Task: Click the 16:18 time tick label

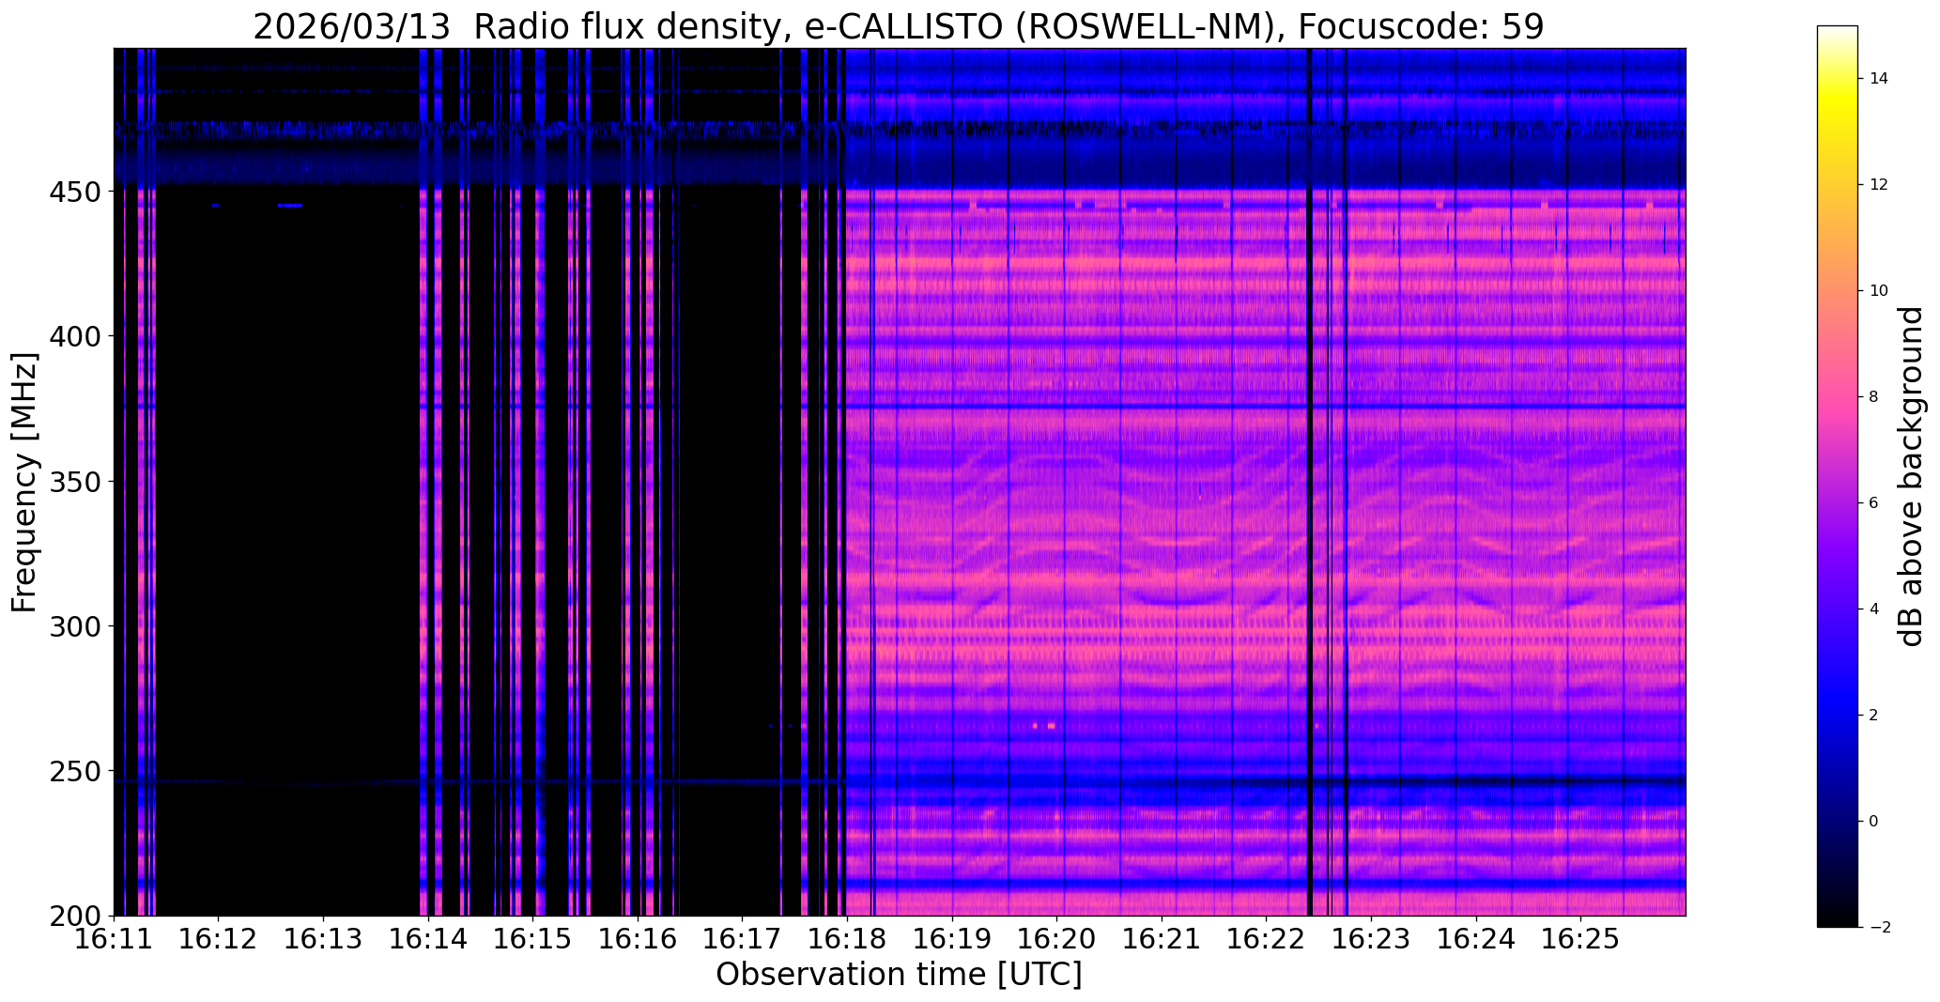Action: coord(848,938)
